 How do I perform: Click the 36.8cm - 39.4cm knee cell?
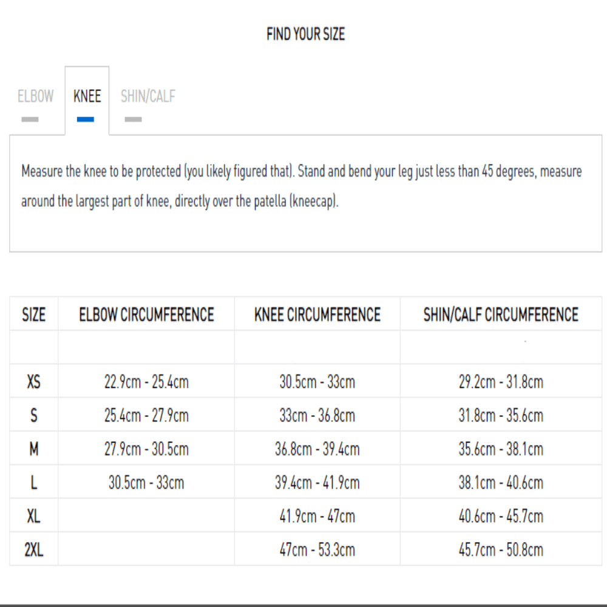point(317,449)
